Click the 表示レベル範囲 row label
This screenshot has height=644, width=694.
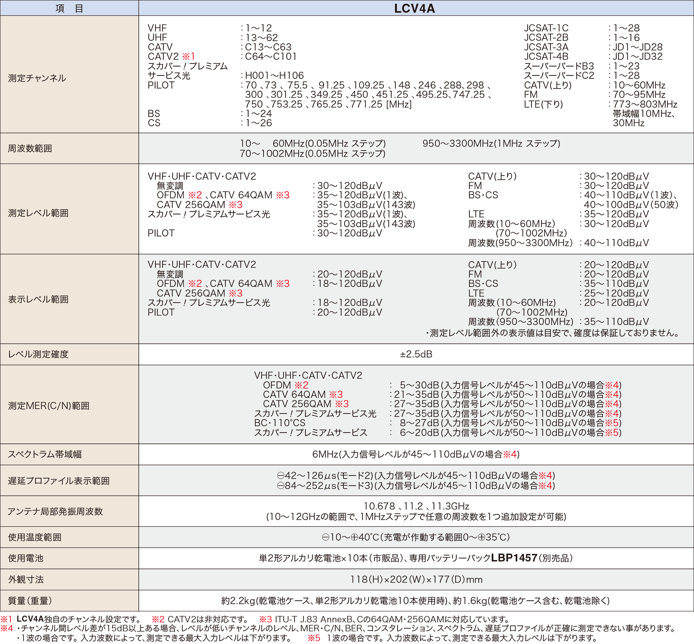38,299
